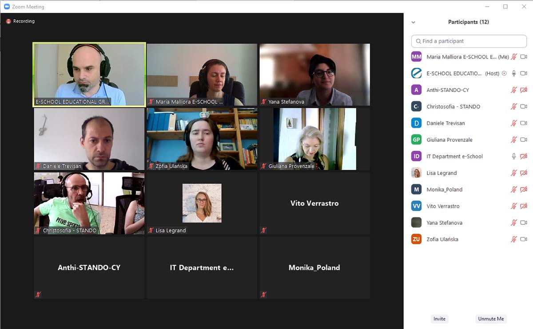Click the disabled camera icon for Anthi-STANDO-CY

click(524, 90)
